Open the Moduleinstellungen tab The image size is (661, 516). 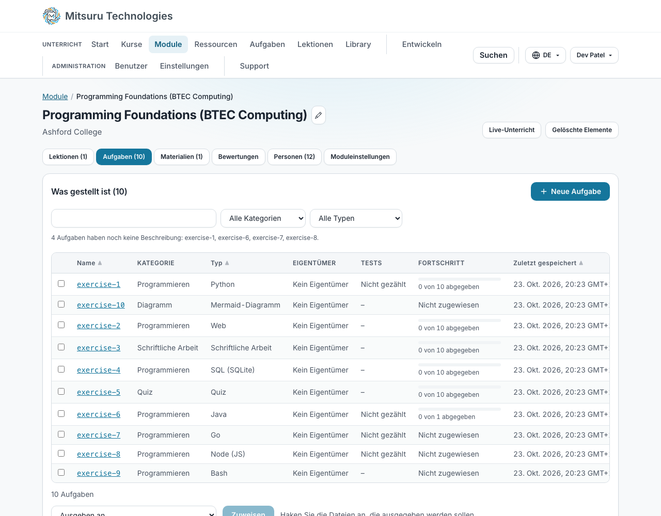pyautogui.click(x=360, y=157)
